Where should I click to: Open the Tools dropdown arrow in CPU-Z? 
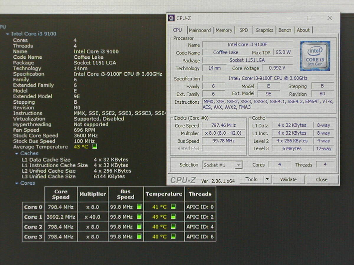click(267, 179)
